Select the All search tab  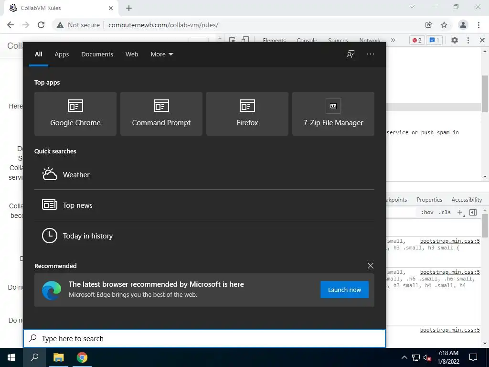coord(39,54)
